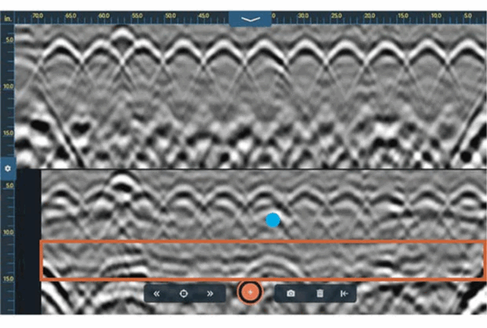Click the "in." units label

click(x=7, y=19)
